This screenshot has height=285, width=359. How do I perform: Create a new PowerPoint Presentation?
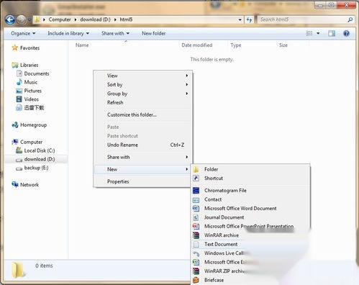pos(250,226)
